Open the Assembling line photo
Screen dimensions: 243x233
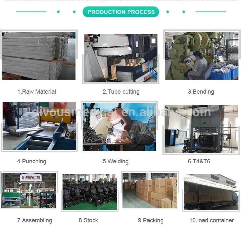[x=29, y=190]
